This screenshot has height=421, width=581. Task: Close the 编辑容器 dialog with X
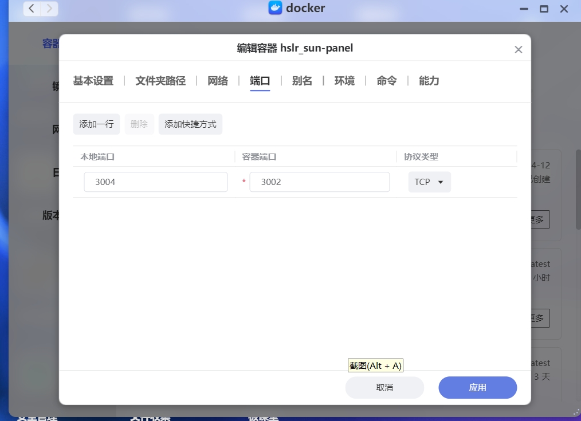click(x=518, y=50)
